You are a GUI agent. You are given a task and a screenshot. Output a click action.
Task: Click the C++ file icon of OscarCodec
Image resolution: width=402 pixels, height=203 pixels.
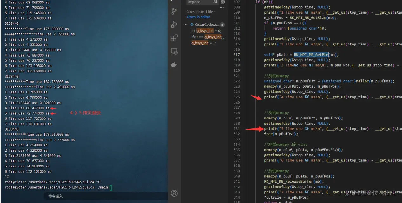pyautogui.click(x=192, y=24)
